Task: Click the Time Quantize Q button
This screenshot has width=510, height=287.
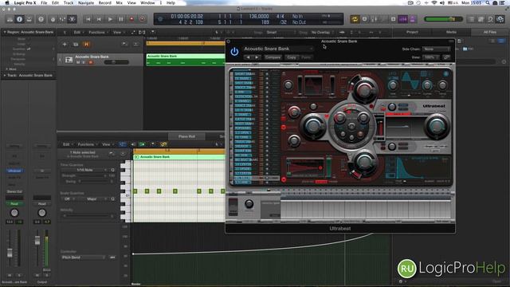Action: (x=112, y=170)
